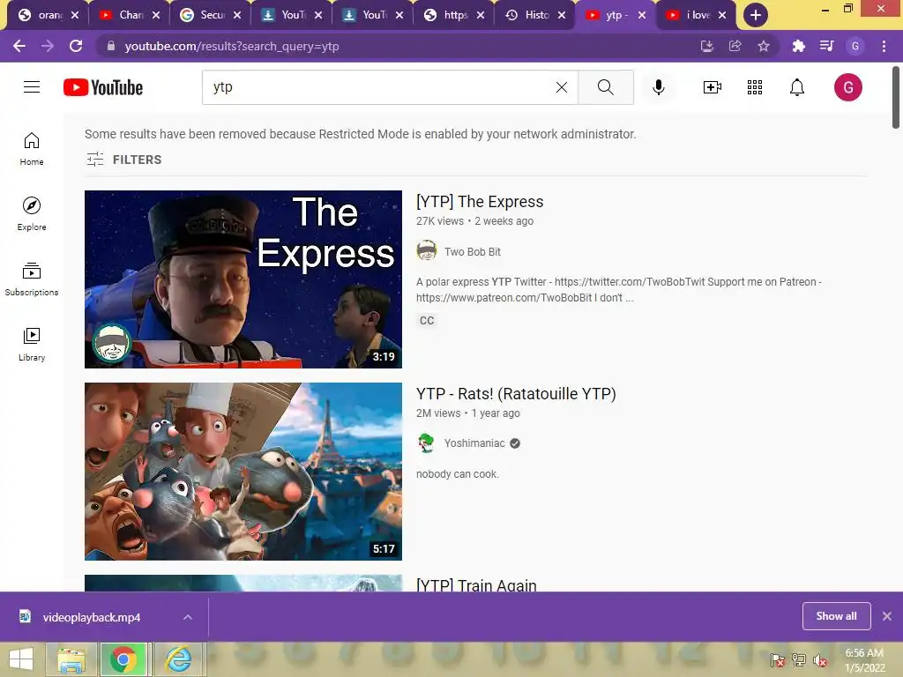This screenshot has width=903, height=677.
Task: Click the muted volume icon in system tray
Action: [819, 660]
